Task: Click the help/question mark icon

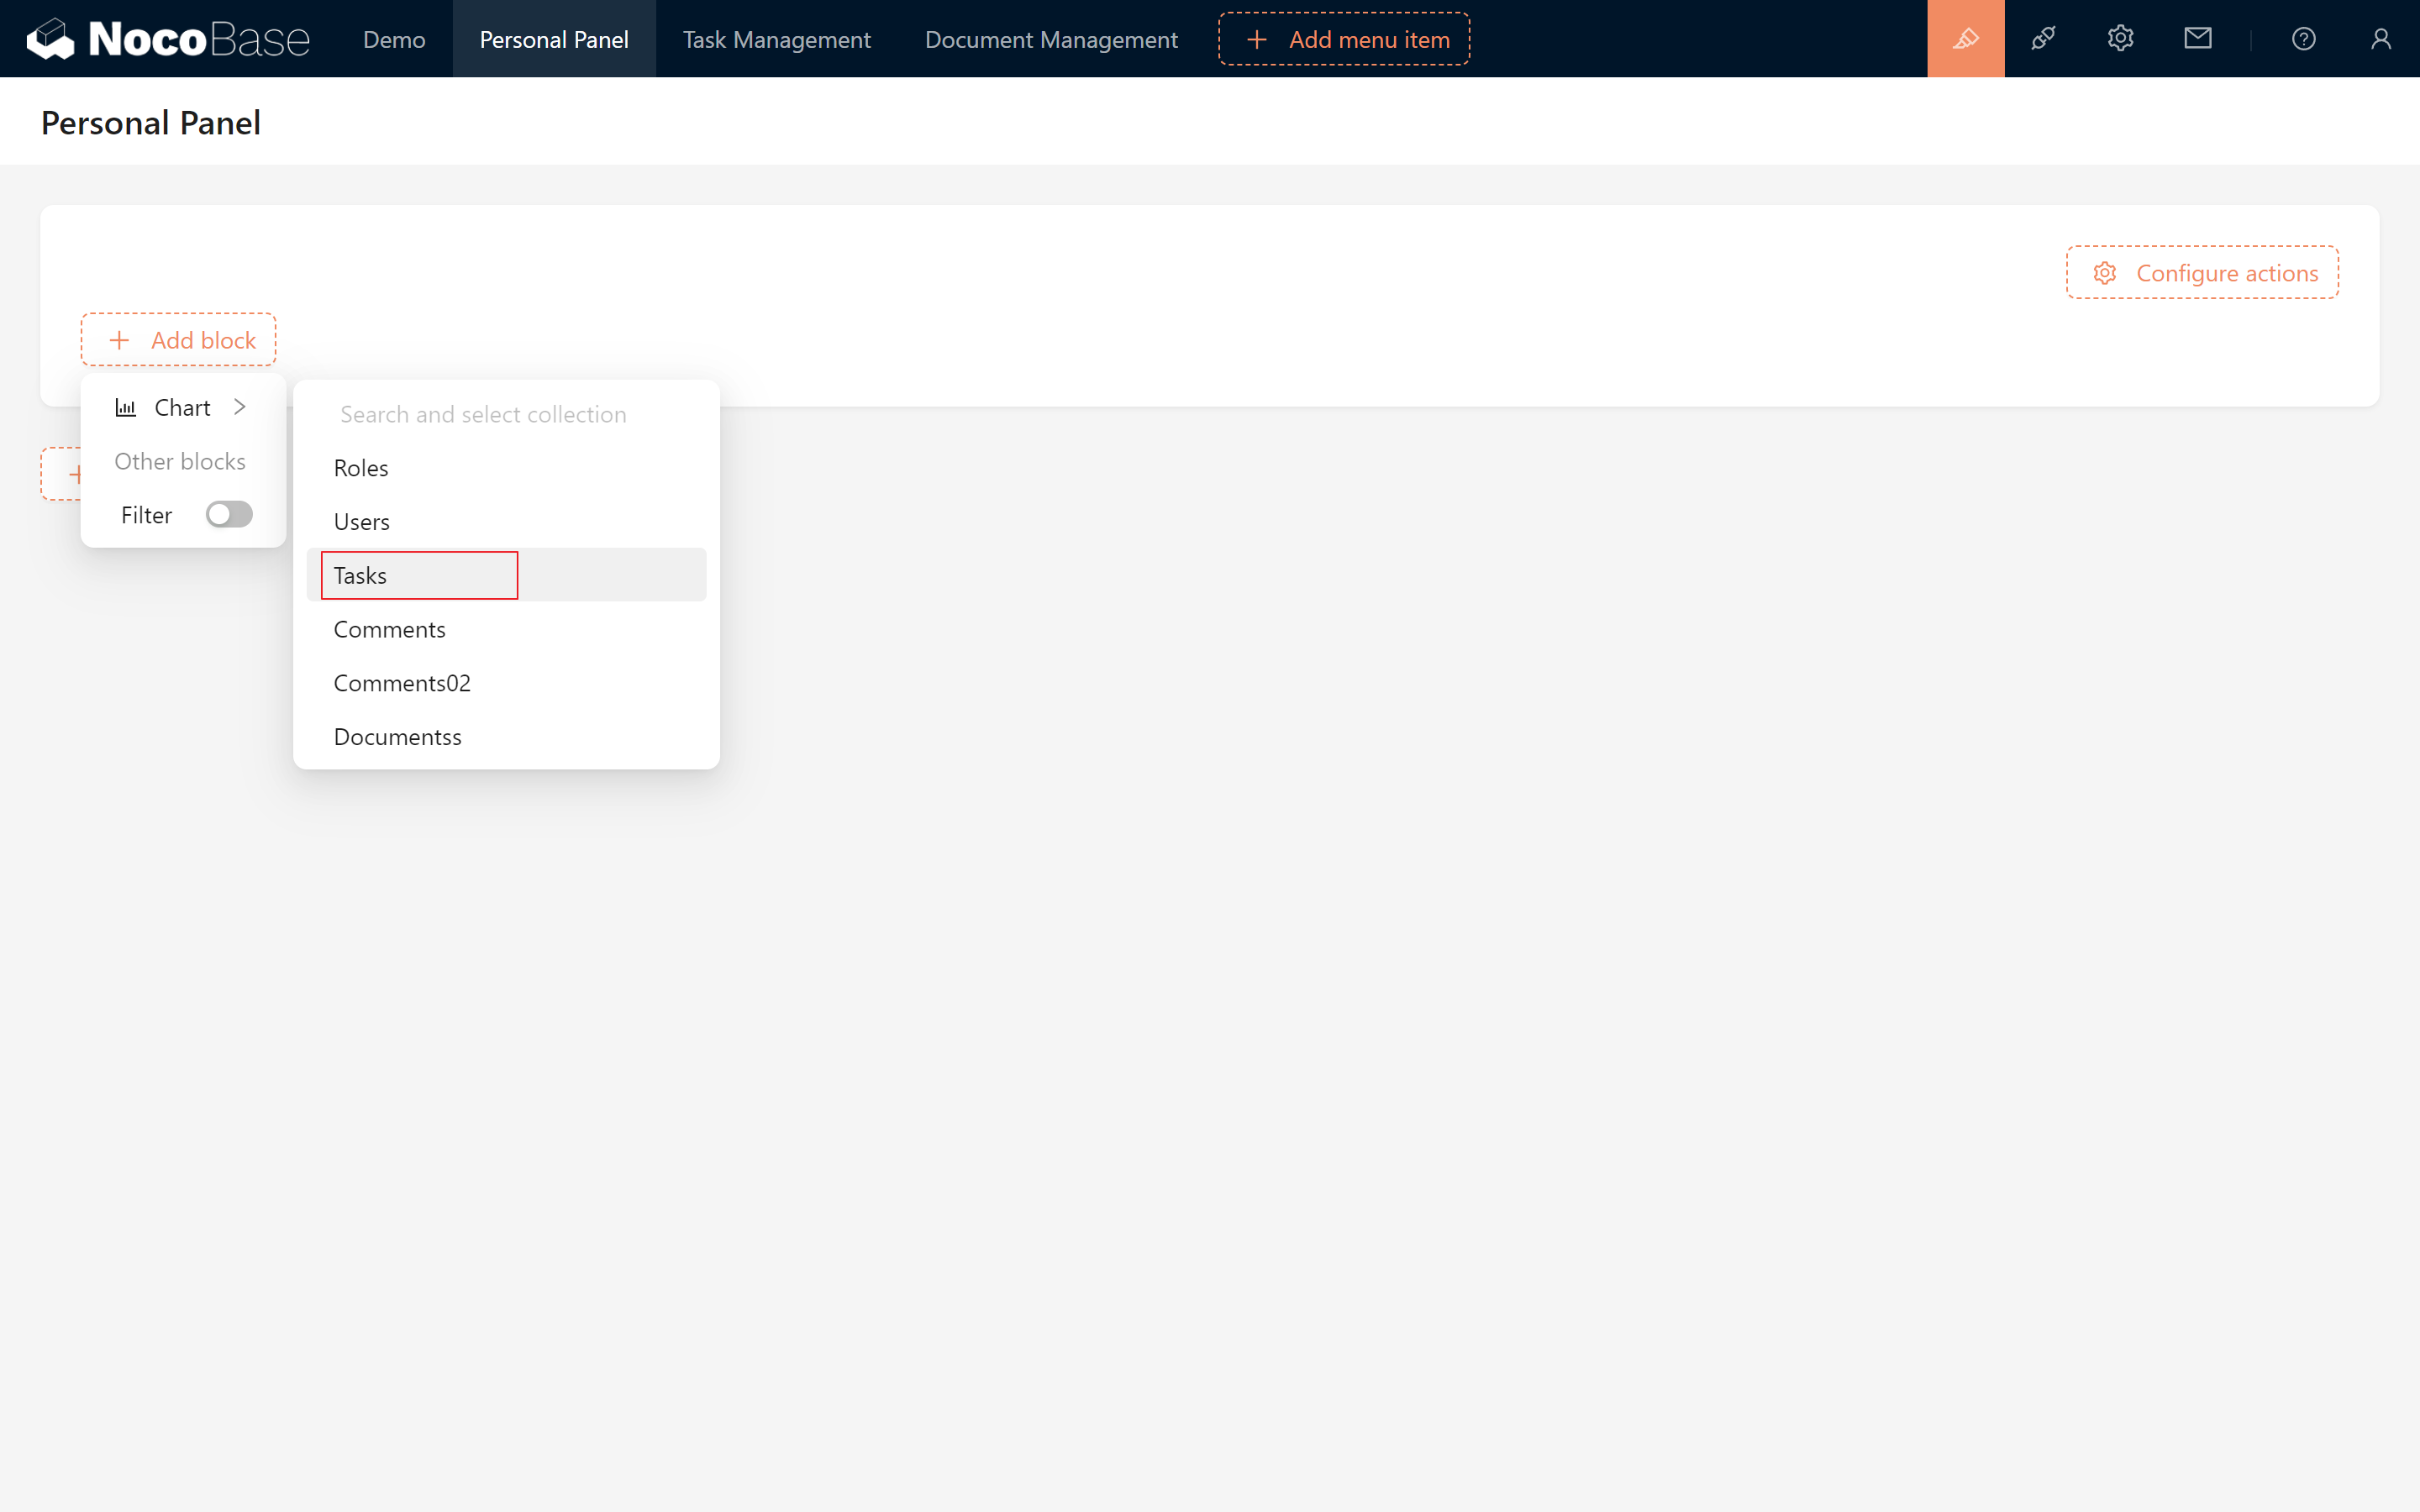Action: (2303, 39)
